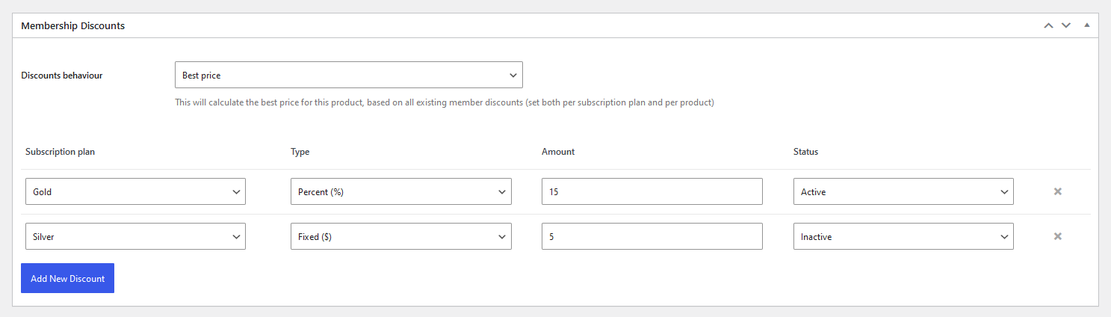This screenshot has height=317, width=1111.
Task: Click the Subscription plan column header
Action: pyautogui.click(x=61, y=152)
